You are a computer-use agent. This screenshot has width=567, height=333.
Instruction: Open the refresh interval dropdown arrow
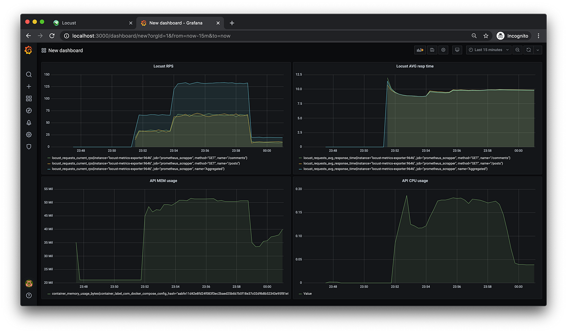[x=538, y=50]
